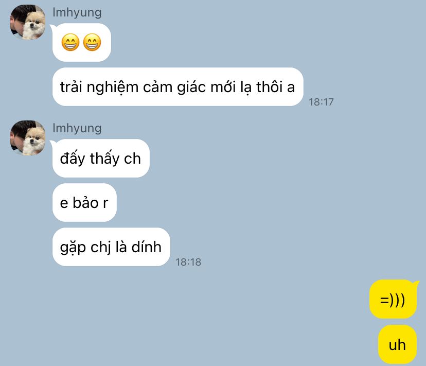Tap the dog in the lower avatar

point(34,141)
